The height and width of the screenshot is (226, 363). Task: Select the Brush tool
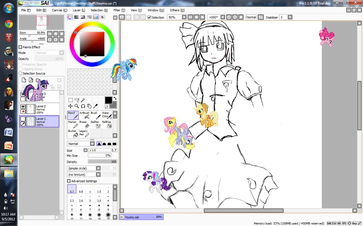95,115
